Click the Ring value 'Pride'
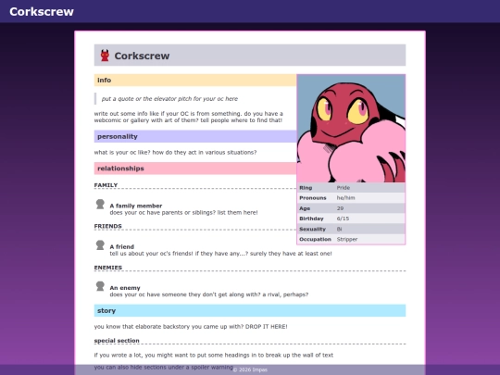Image resolution: width=500 pixels, height=375 pixels. [x=344, y=188]
